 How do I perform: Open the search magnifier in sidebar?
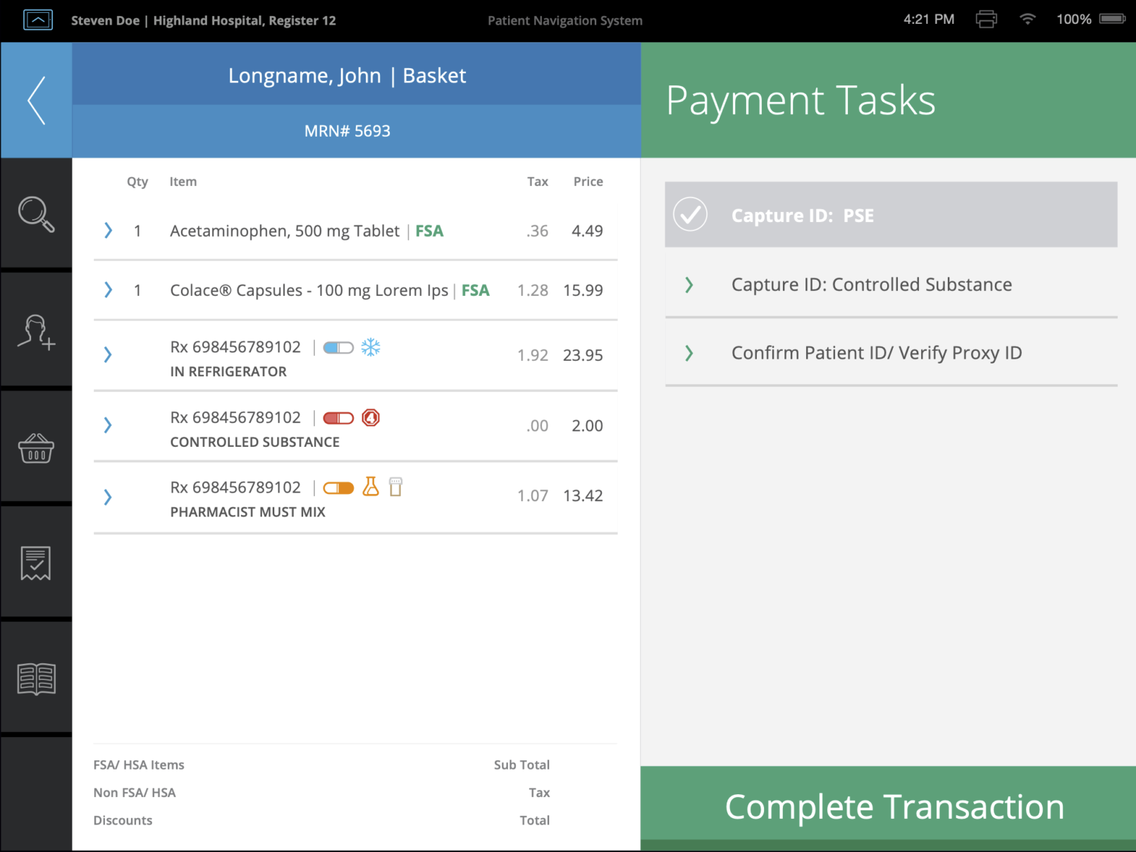[x=36, y=214]
